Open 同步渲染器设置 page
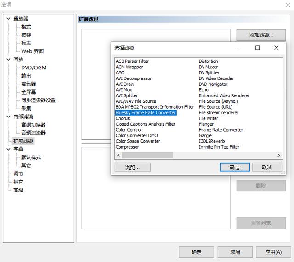The height and width of the screenshot is (262, 294). tap(38, 100)
